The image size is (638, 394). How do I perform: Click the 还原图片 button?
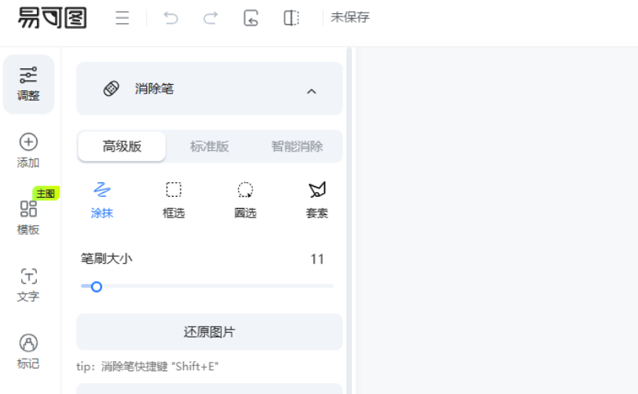tap(210, 332)
